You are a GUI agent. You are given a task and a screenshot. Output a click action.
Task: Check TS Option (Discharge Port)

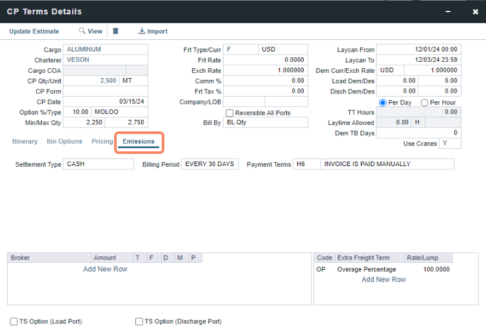click(x=139, y=321)
